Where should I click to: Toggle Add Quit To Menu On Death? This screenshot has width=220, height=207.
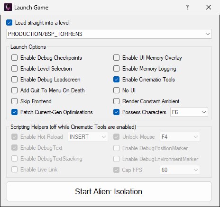[14, 90]
